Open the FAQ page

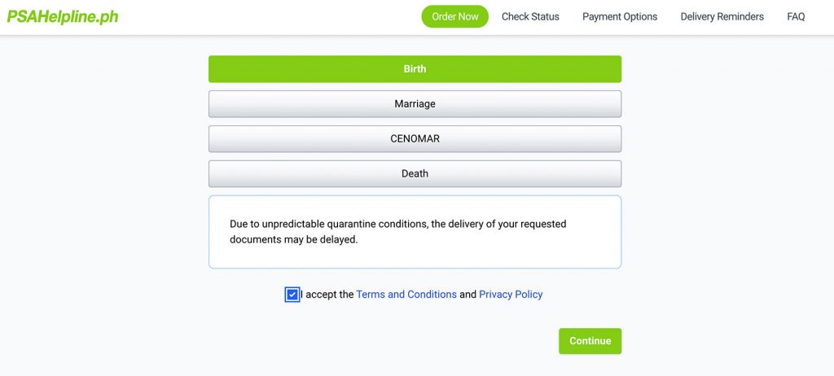click(796, 16)
